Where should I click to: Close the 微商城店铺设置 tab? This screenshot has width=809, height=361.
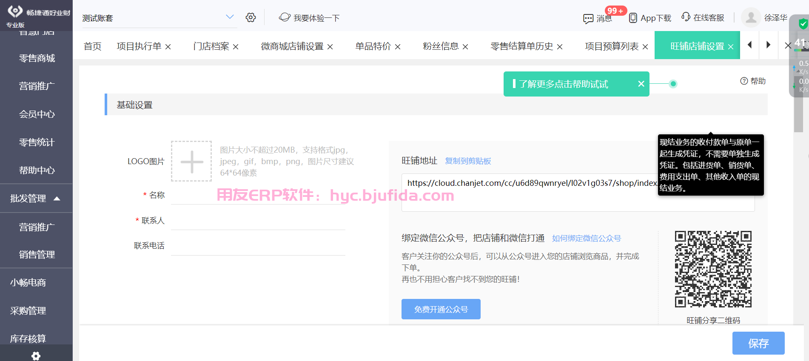tap(330, 47)
